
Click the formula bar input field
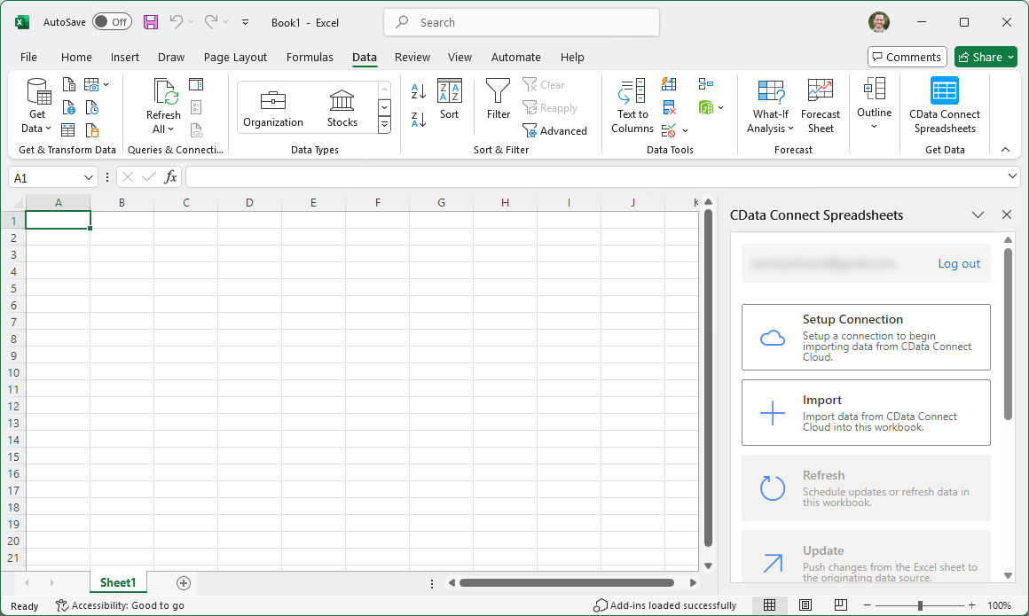(x=594, y=177)
